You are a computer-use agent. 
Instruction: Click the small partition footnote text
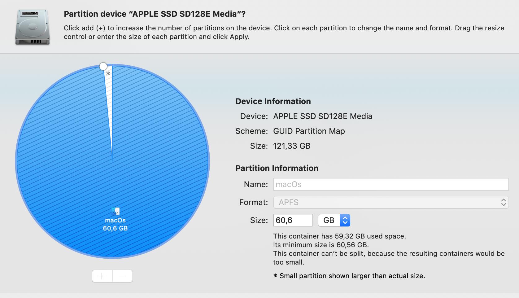[349, 276]
